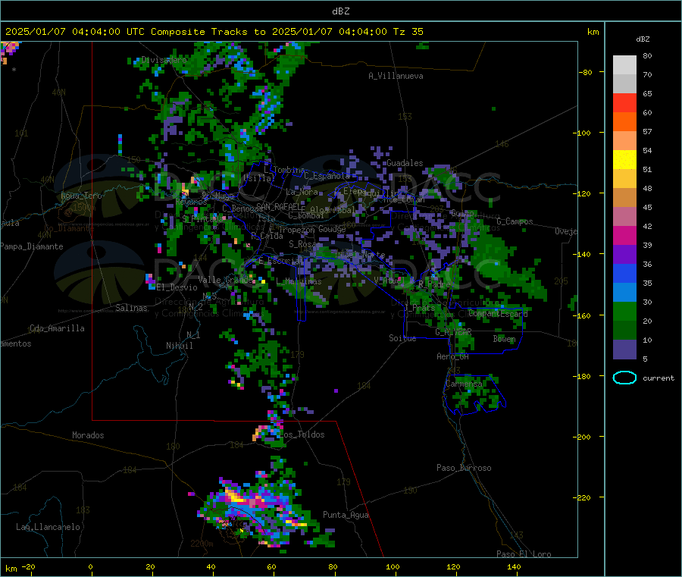Click the G_Campos map label

pyautogui.click(x=515, y=221)
